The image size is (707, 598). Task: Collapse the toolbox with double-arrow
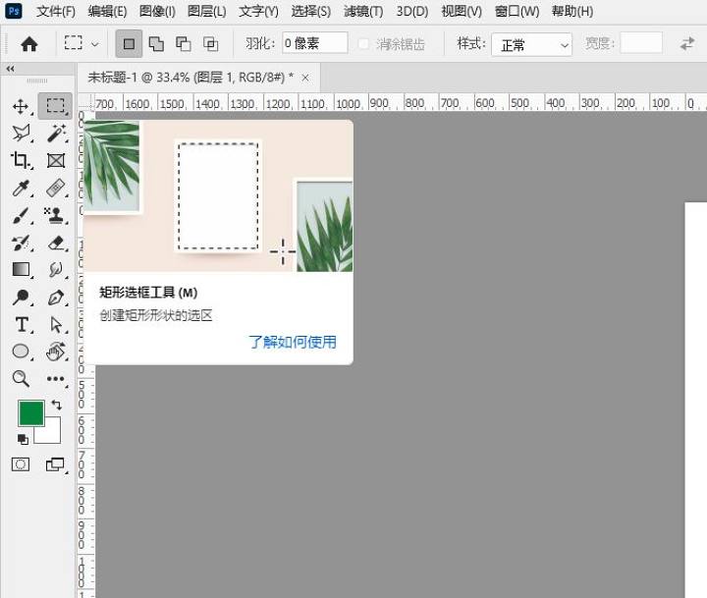coord(10,69)
